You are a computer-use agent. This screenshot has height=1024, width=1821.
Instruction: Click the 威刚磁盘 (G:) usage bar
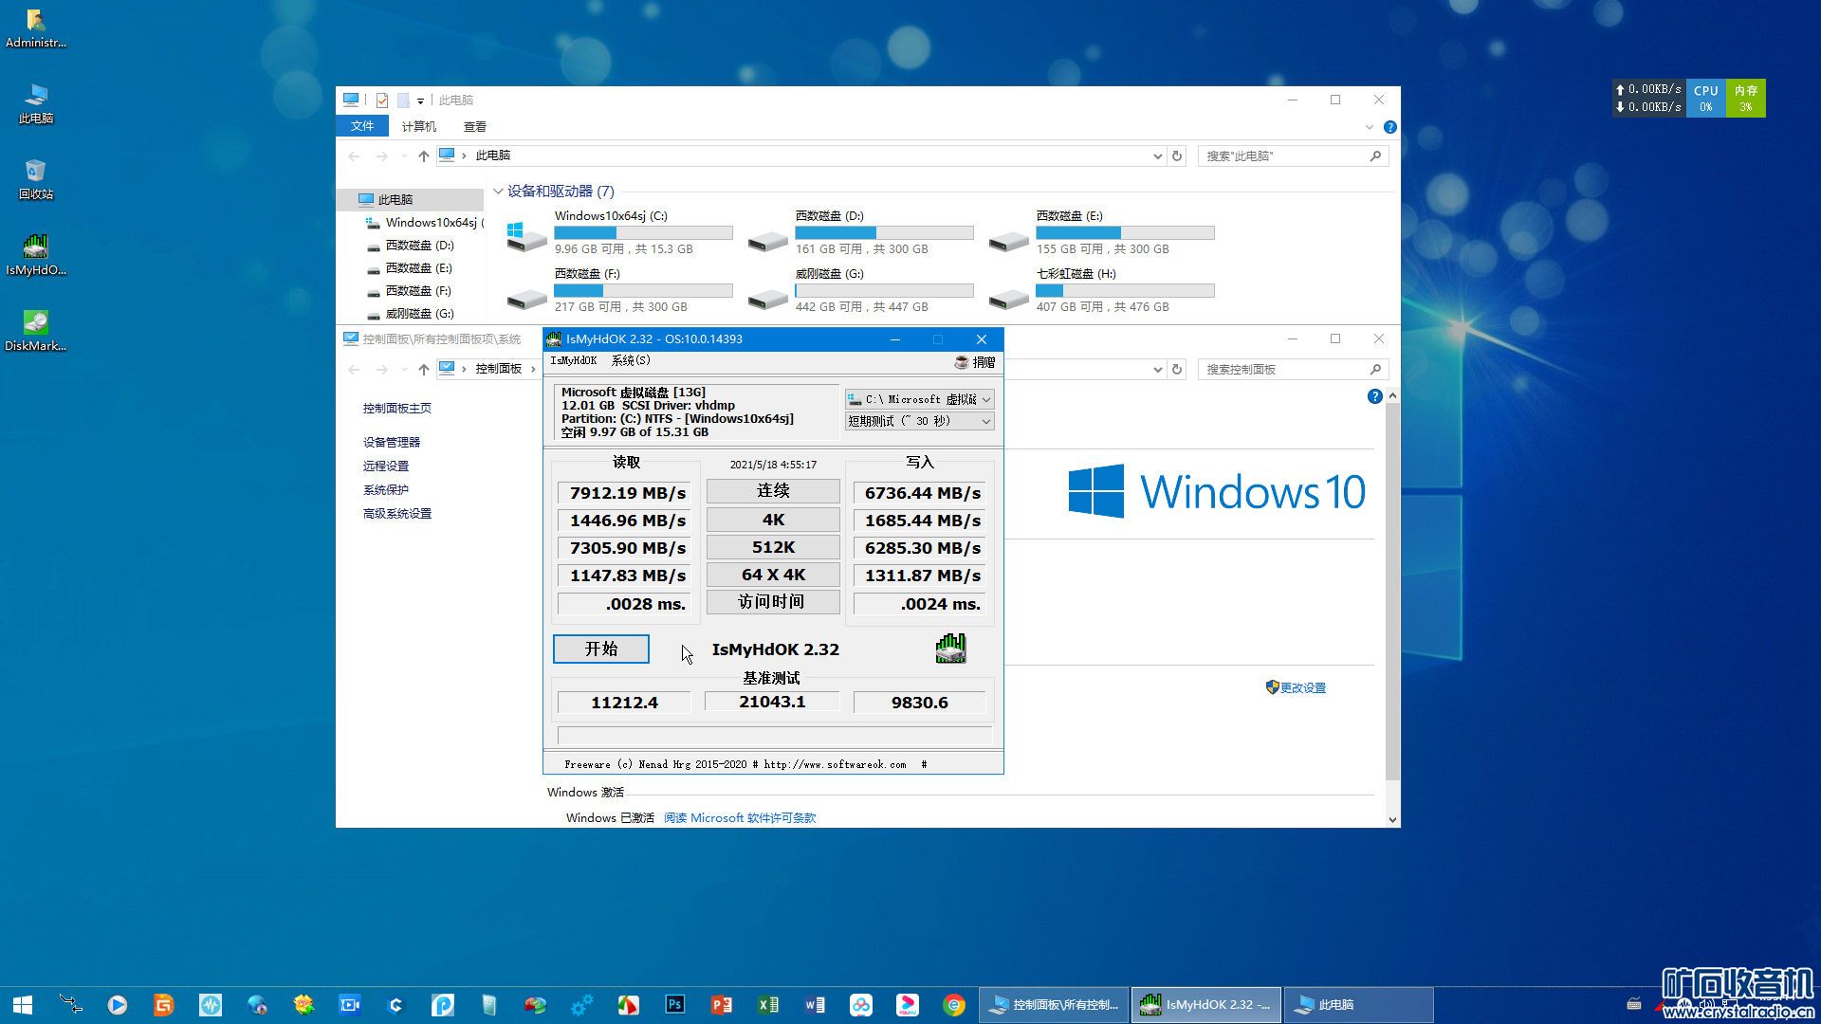pyautogui.click(x=884, y=290)
